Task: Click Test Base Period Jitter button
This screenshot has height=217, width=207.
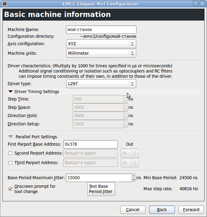Action: point(101,189)
